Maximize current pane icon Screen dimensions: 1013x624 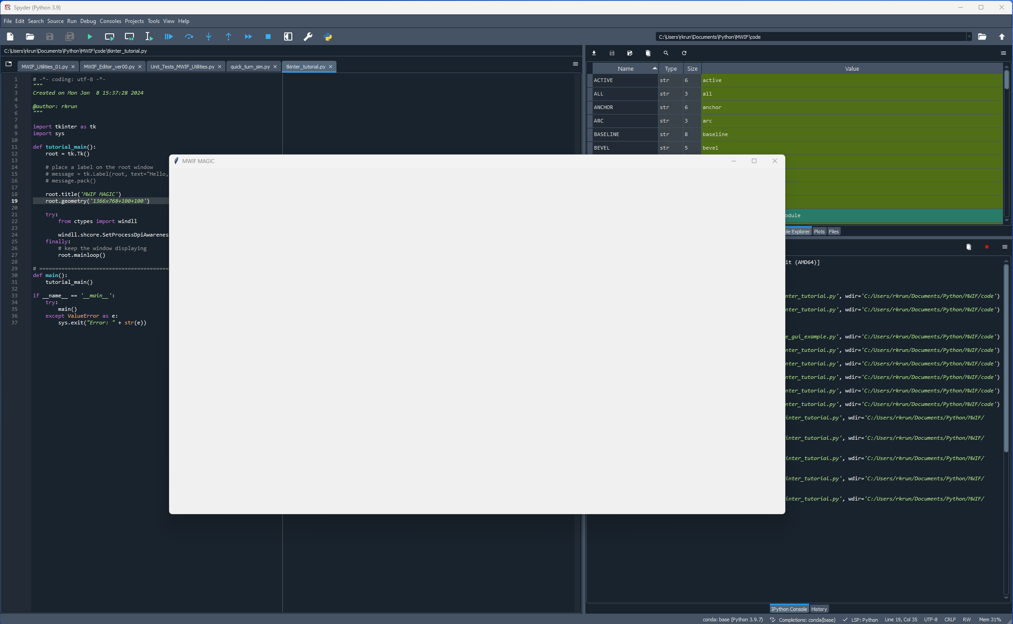pyautogui.click(x=288, y=36)
